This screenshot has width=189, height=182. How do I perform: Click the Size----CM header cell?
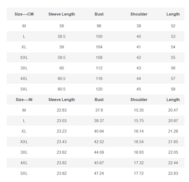(x=24, y=14)
